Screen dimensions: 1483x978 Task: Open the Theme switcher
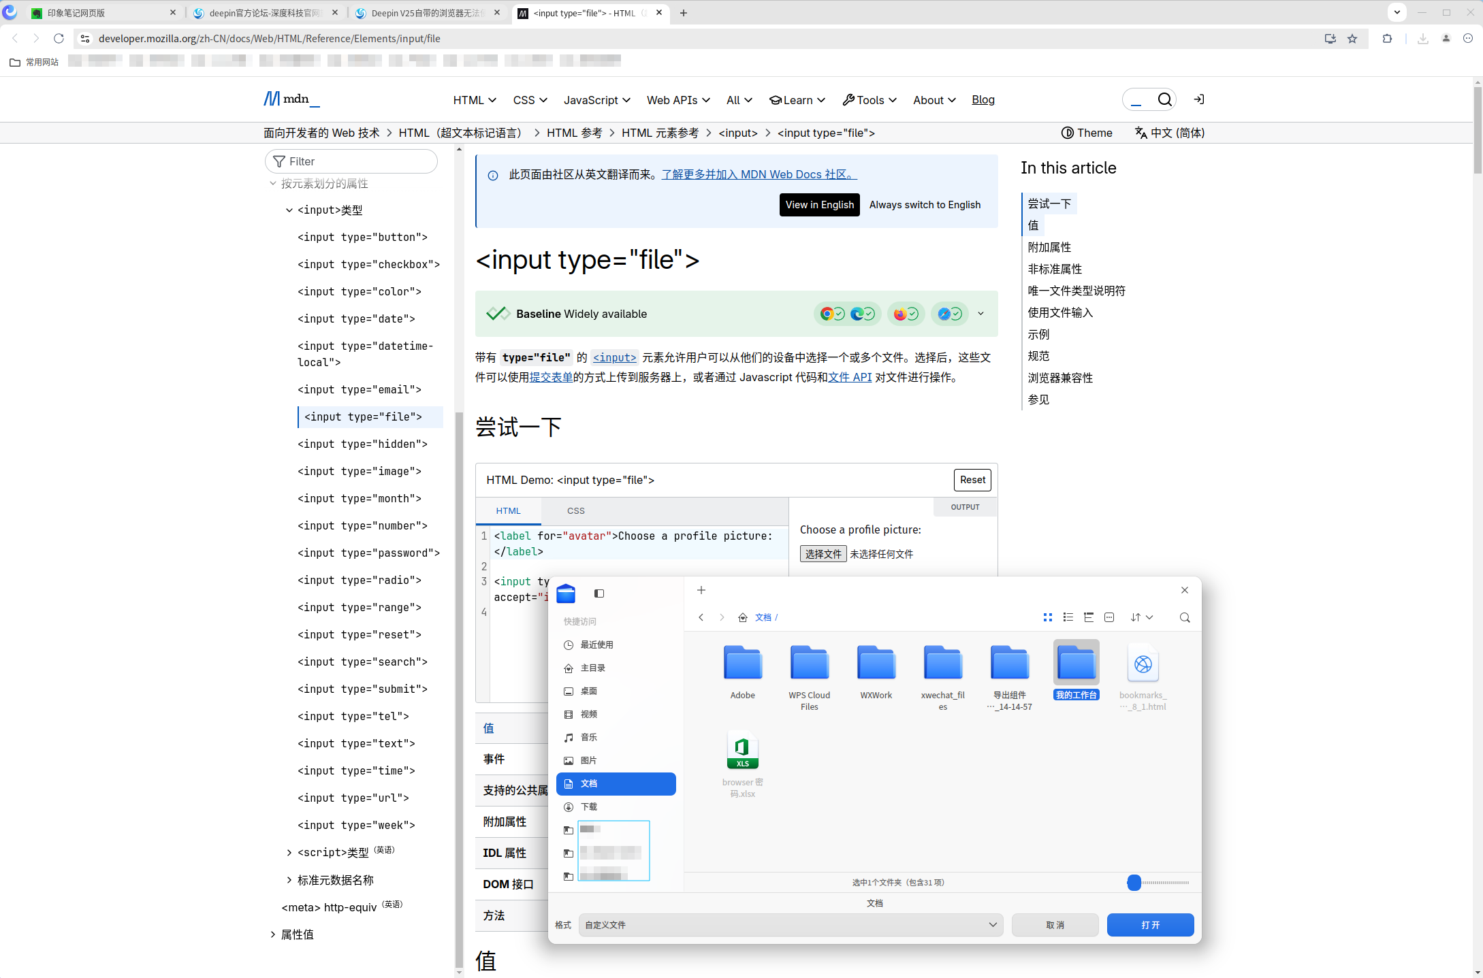[x=1087, y=133]
